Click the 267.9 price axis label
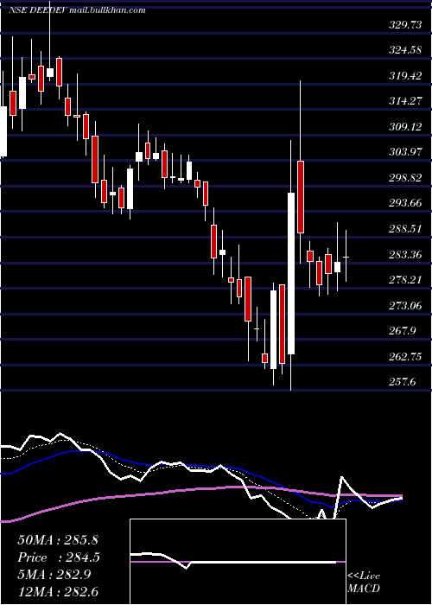 [x=403, y=331]
